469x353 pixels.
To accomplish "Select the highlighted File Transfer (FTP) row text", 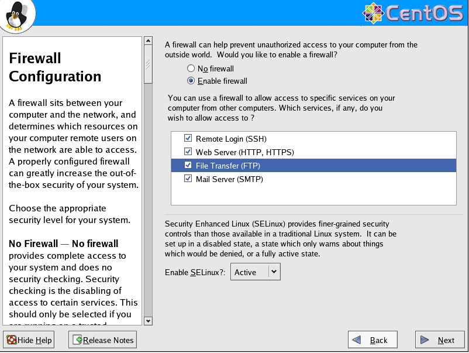I will [x=228, y=166].
